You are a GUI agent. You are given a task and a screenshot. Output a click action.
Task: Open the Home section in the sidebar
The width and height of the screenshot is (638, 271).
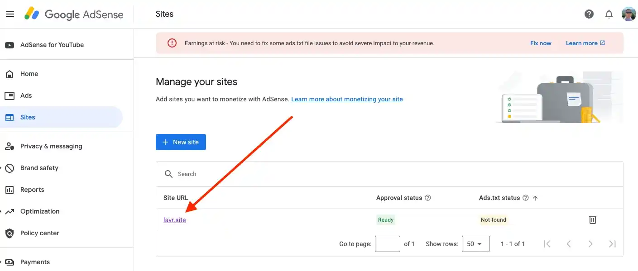click(x=29, y=74)
